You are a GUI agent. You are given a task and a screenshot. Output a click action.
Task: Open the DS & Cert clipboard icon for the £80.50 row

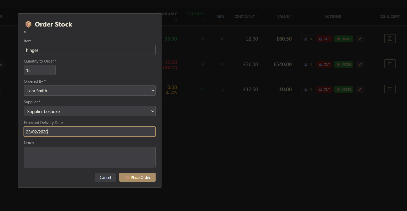pyautogui.click(x=390, y=39)
